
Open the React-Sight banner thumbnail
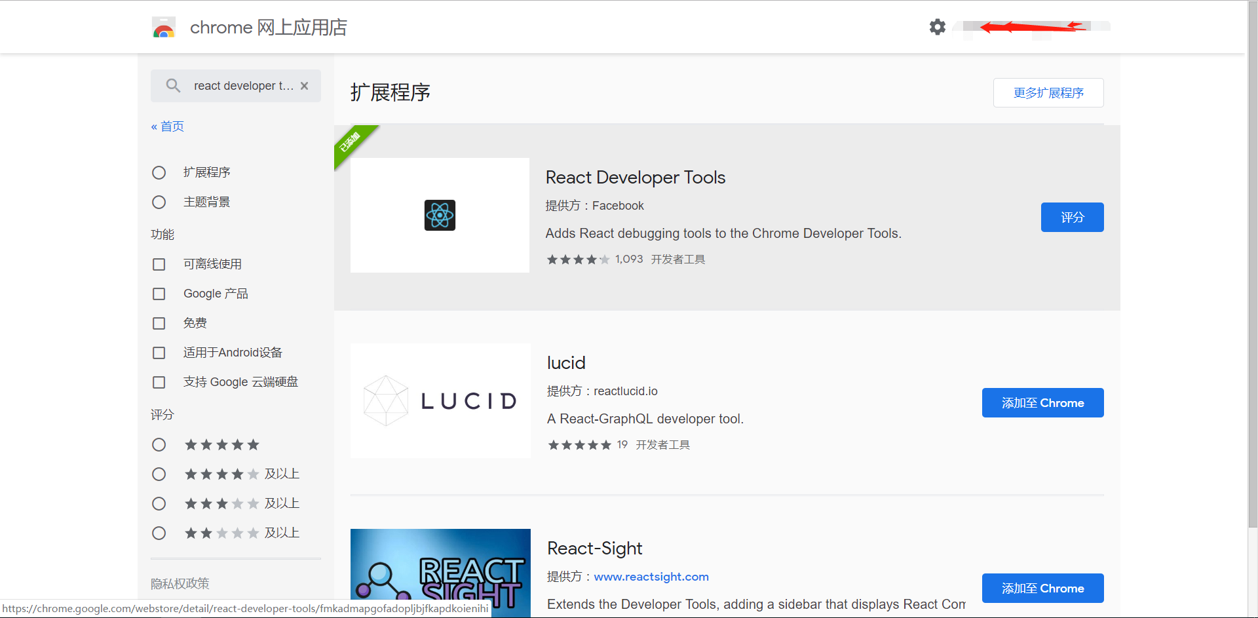point(440,573)
